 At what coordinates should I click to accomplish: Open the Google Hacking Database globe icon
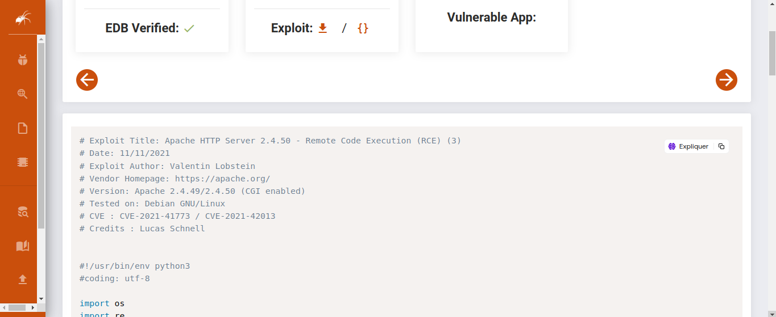(x=23, y=94)
